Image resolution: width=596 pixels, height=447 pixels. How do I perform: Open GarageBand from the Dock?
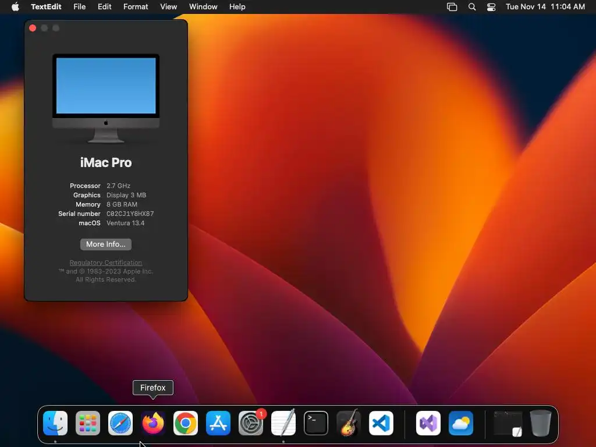coord(349,423)
